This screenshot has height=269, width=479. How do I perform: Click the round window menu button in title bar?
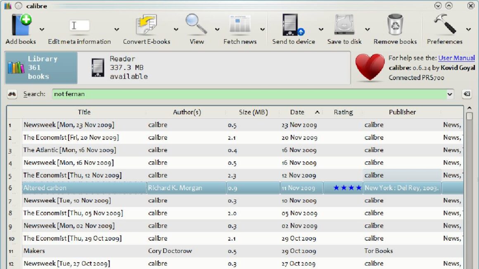(x=19, y=6)
